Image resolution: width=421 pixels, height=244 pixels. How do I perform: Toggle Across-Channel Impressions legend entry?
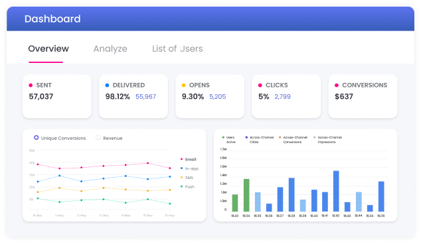pyautogui.click(x=328, y=139)
